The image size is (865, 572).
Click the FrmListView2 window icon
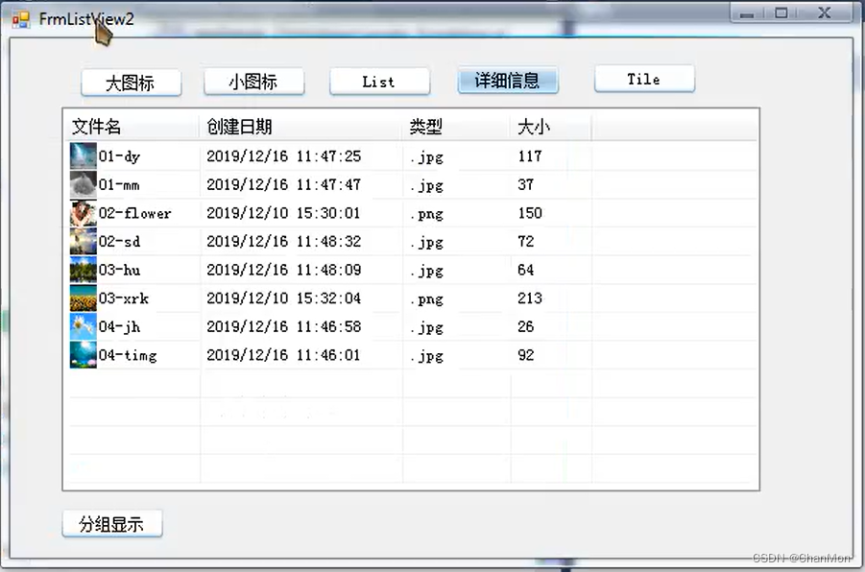(x=21, y=20)
